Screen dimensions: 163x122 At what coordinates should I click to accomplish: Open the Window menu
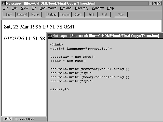tap(98, 8)
